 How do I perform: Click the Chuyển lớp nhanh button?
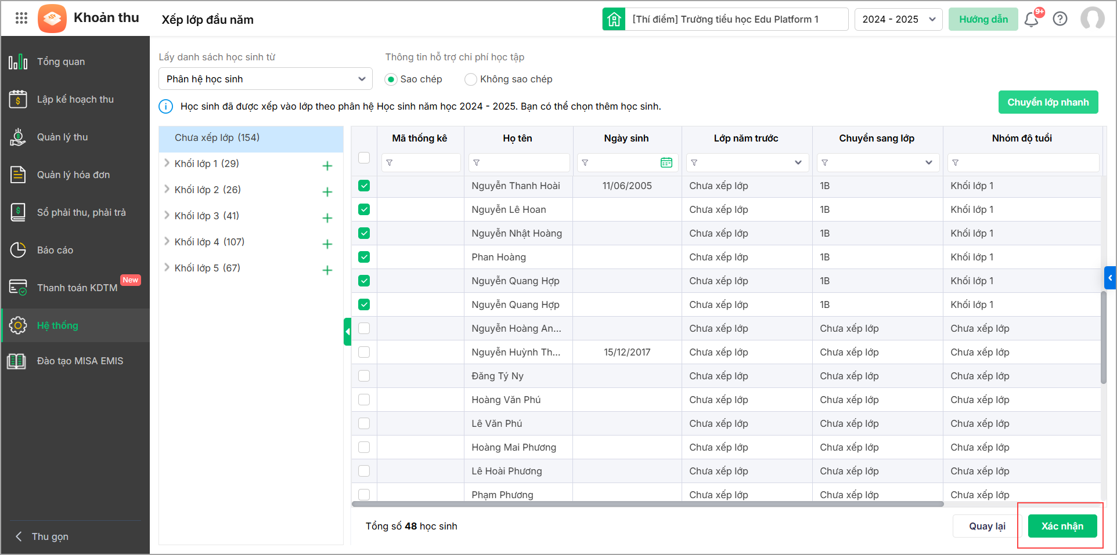[1048, 102]
